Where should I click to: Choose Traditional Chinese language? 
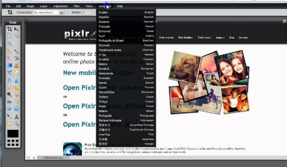(x=126, y=130)
